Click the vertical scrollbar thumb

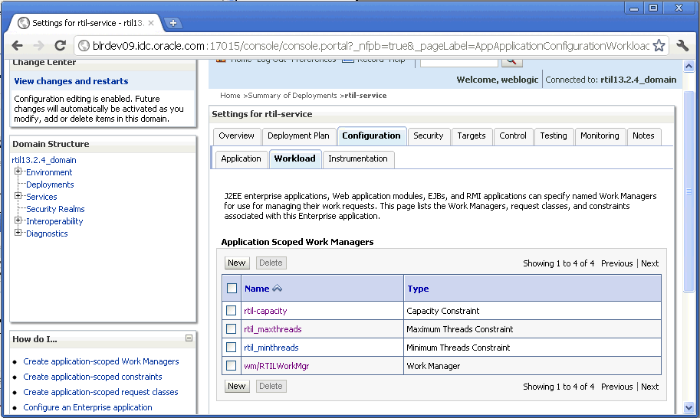click(x=688, y=191)
